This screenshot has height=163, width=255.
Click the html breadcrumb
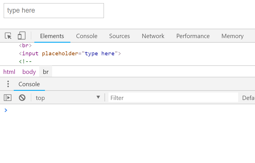click(9, 72)
